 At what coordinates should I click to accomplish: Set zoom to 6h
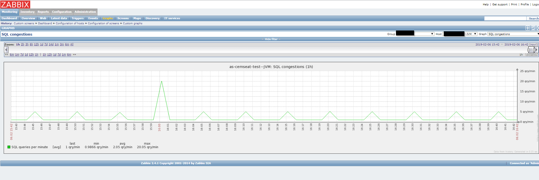click(x=31, y=44)
